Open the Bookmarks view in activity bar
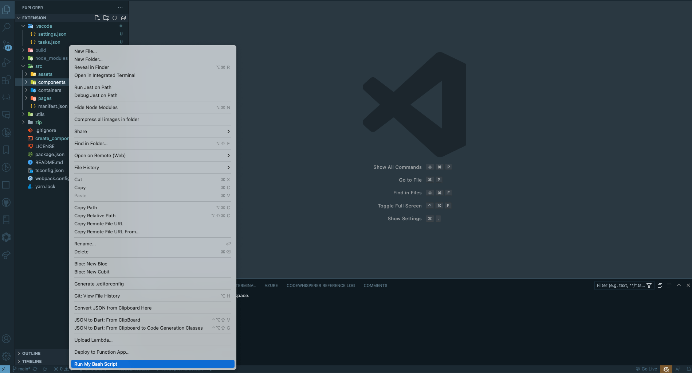 click(x=6, y=150)
